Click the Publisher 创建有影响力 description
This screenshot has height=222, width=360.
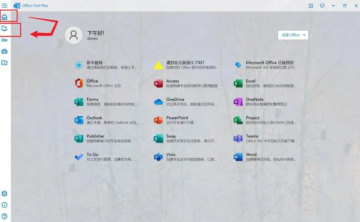pos(109,141)
